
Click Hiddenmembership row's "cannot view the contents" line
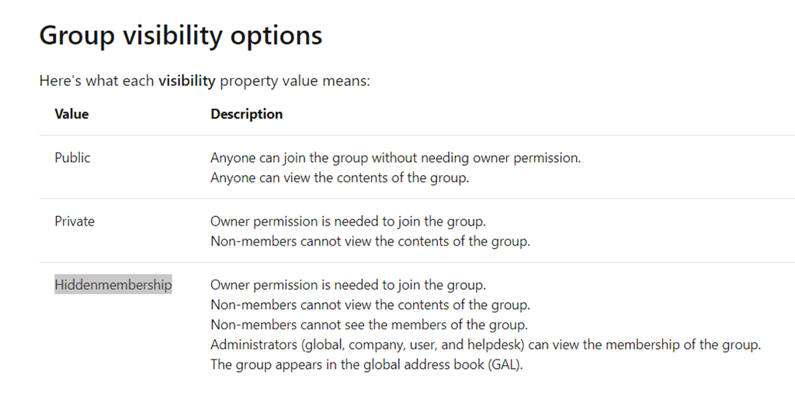coord(370,304)
